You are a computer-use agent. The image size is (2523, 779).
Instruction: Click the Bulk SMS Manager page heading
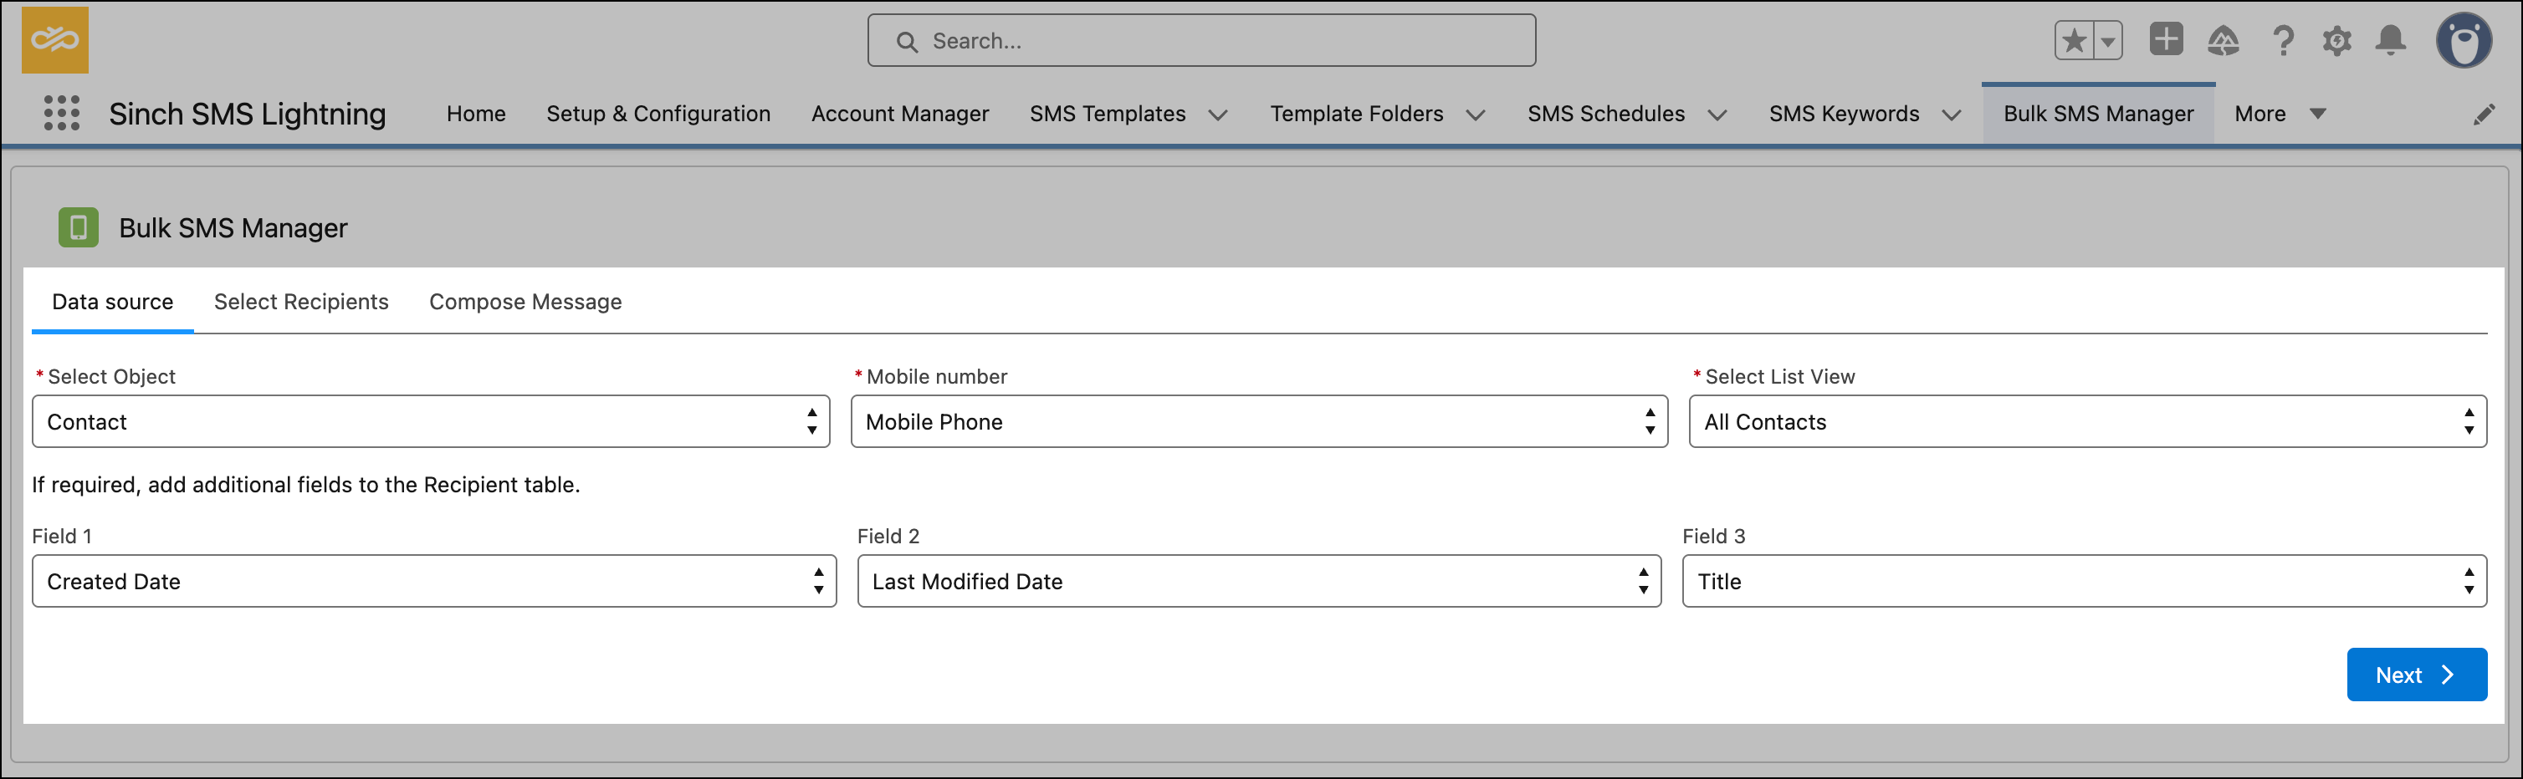point(233,228)
